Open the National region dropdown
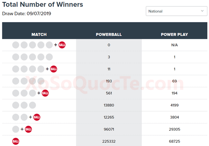Viewport: 209px width, 146px height. coord(176,11)
